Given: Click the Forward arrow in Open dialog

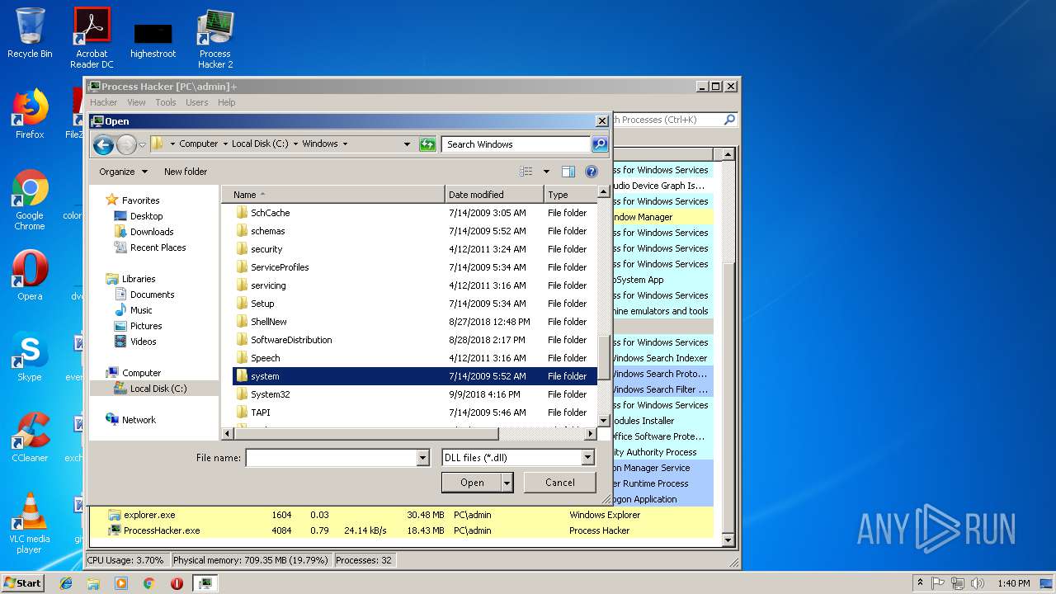Looking at the screenshot, I should click(126, 145).
